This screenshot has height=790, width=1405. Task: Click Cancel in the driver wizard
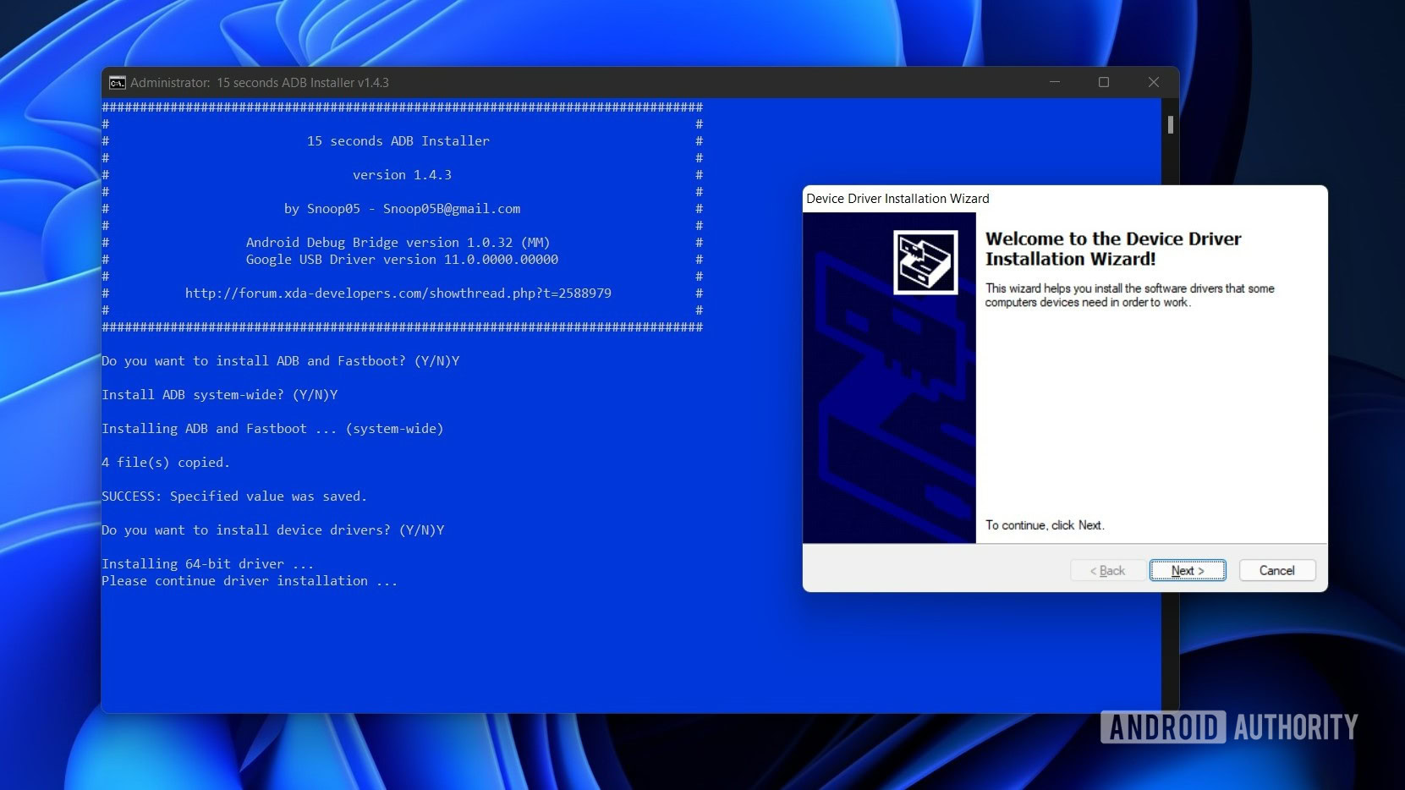coord(1276,571)
